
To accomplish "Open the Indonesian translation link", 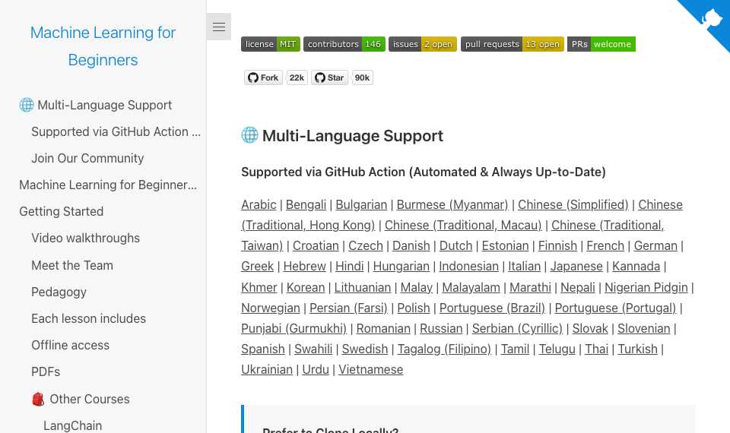I will [x=469, y=266].
